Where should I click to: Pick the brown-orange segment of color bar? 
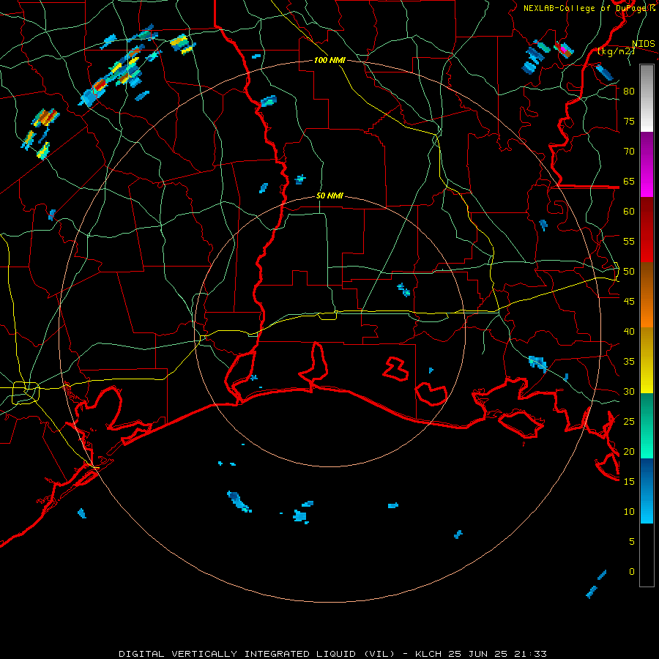pyautogui.click(x=647, y=295)
